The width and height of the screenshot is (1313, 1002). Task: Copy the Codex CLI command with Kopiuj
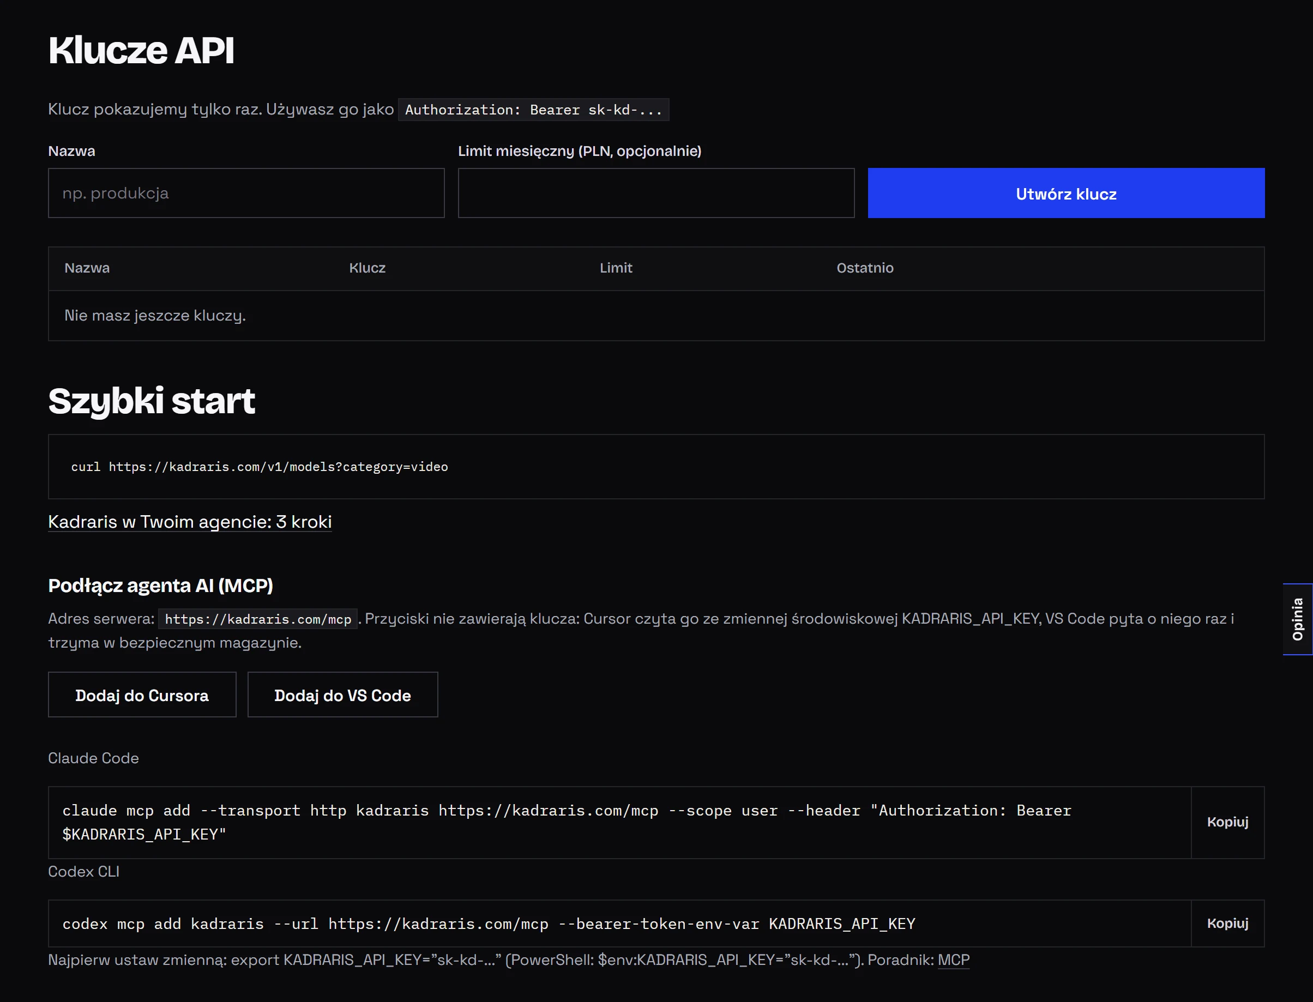pyautogui.click(x=1227, y=923)
